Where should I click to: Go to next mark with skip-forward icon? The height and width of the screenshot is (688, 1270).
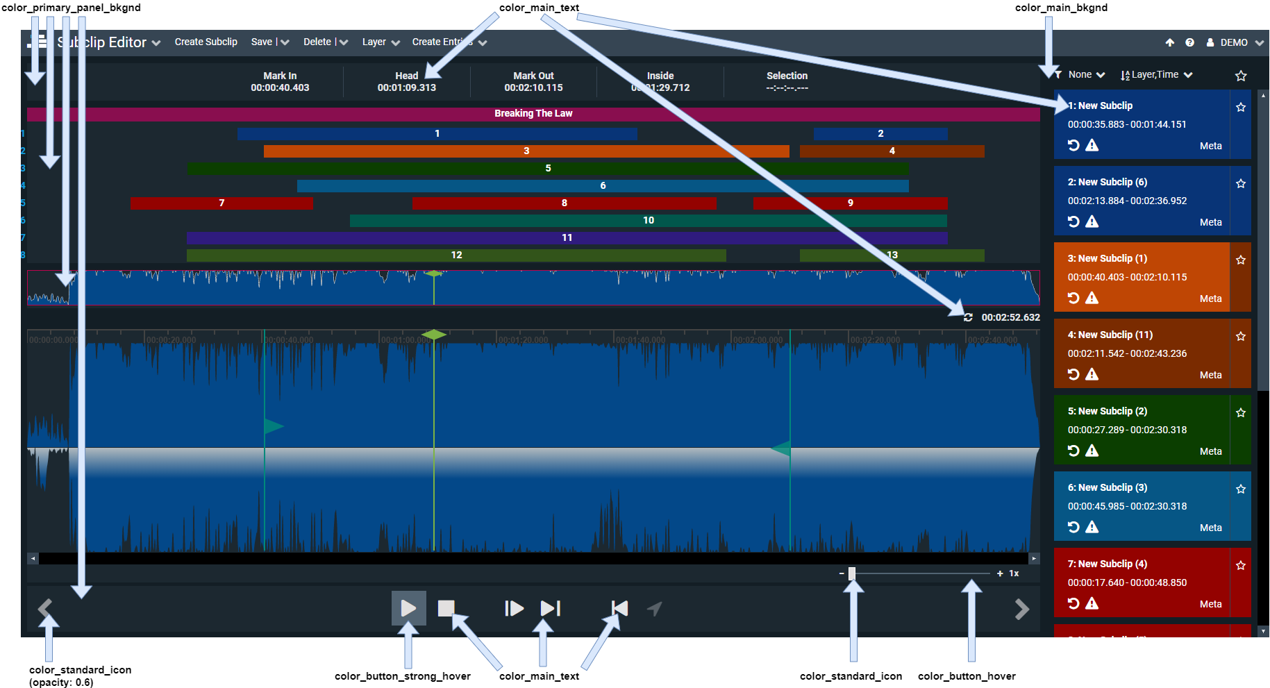(550, 609)
